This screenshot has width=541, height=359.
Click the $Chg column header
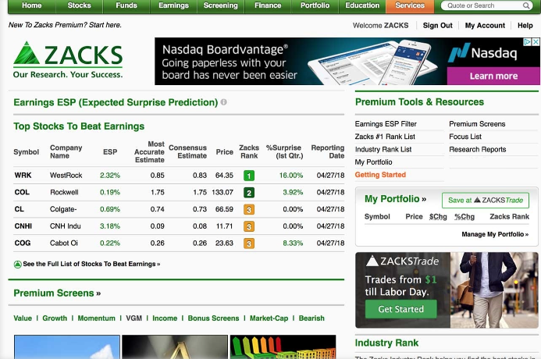pyautogui.click(x=438, y=217)
